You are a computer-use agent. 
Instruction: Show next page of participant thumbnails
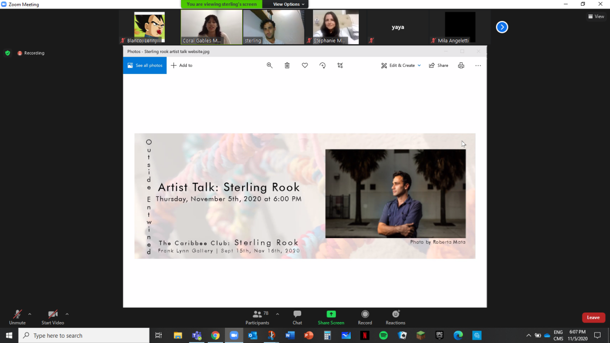pos(502,27)
